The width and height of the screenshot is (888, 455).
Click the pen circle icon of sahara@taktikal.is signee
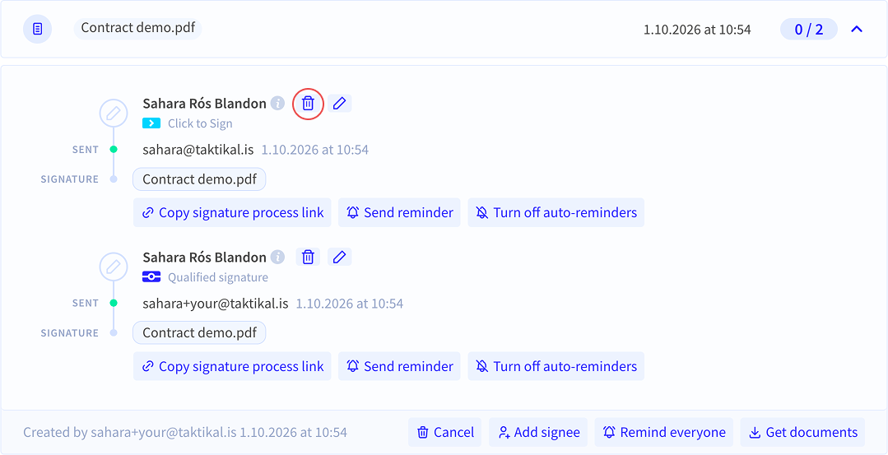114,114
